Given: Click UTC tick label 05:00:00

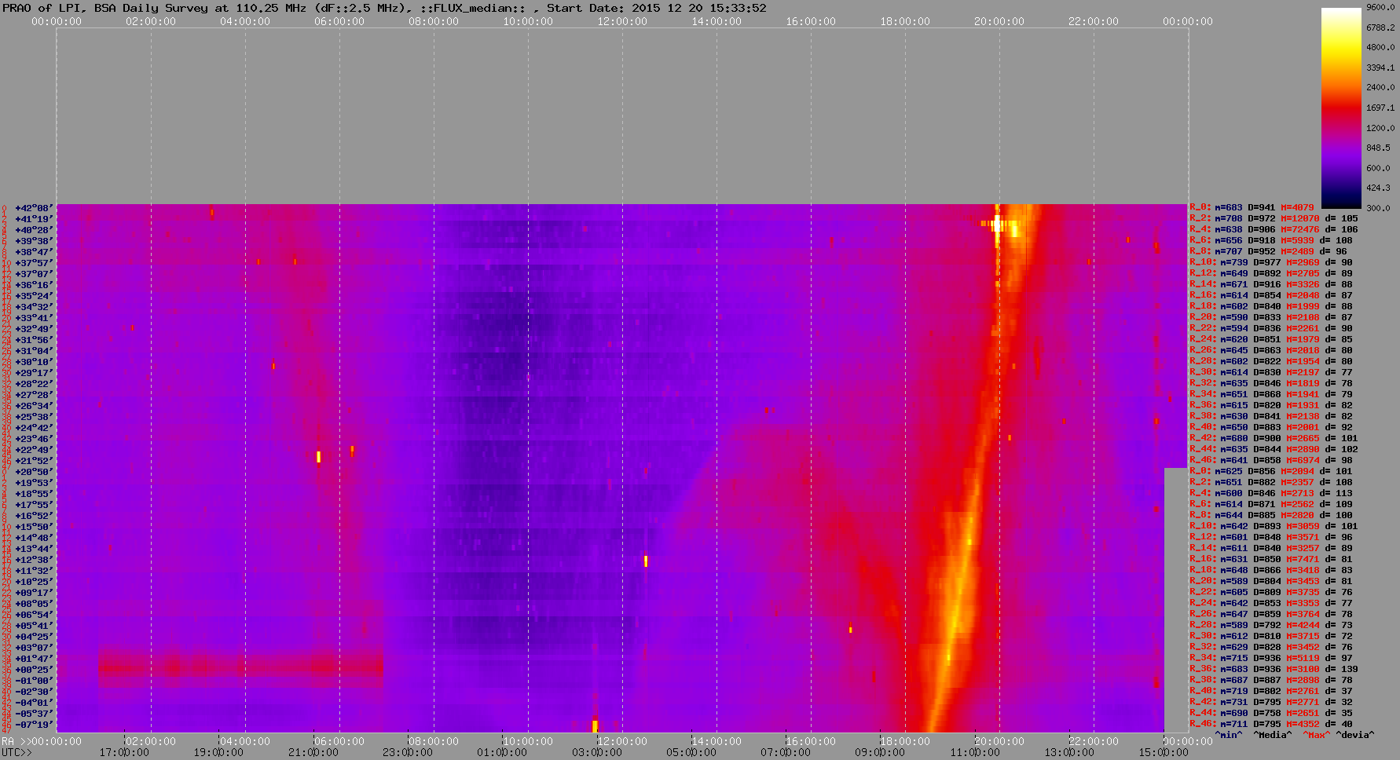Looking at the screenshot, I should 691,753.
